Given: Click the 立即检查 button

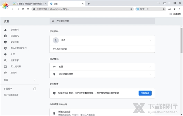Looking at the screenshot, I should pyautogui.click(x=145, y=93).
